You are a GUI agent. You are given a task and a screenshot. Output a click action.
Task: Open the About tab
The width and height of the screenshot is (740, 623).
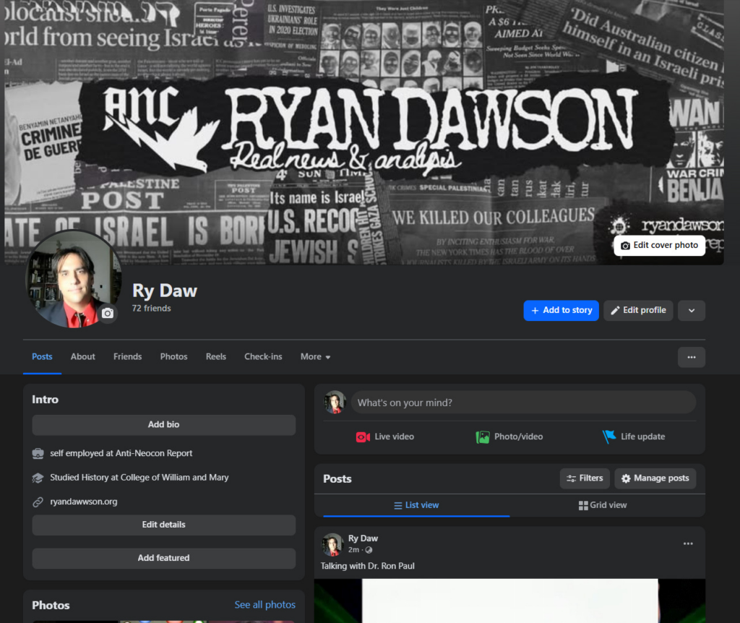(x=83, y=357)
